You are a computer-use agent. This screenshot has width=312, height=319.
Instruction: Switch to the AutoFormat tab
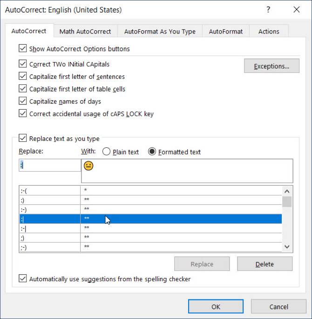click(x=226, y=31)
